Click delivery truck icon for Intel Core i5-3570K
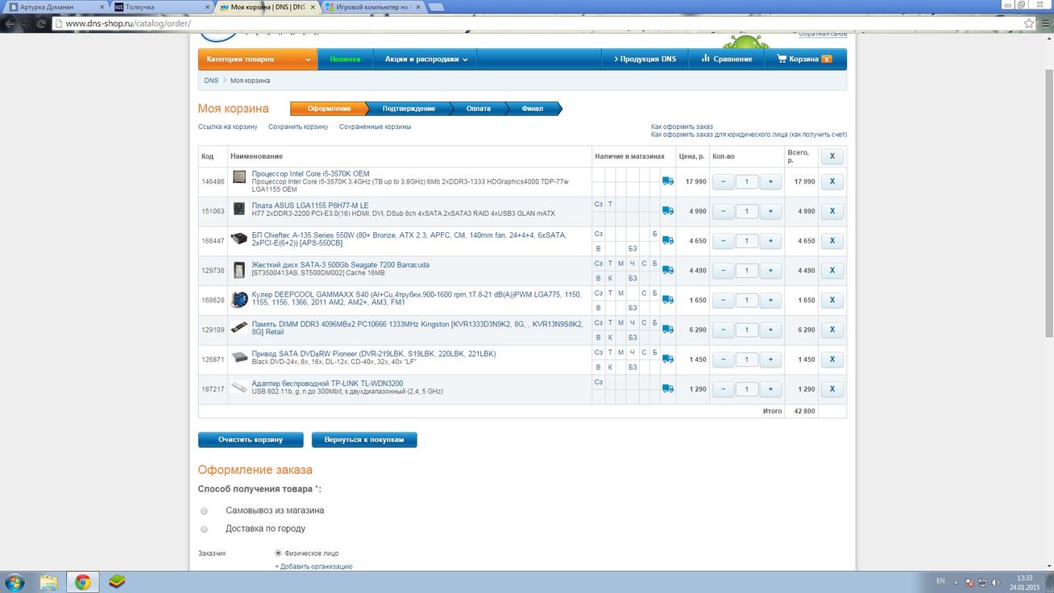Screen dimensions: 1054x593 [667, 181]
